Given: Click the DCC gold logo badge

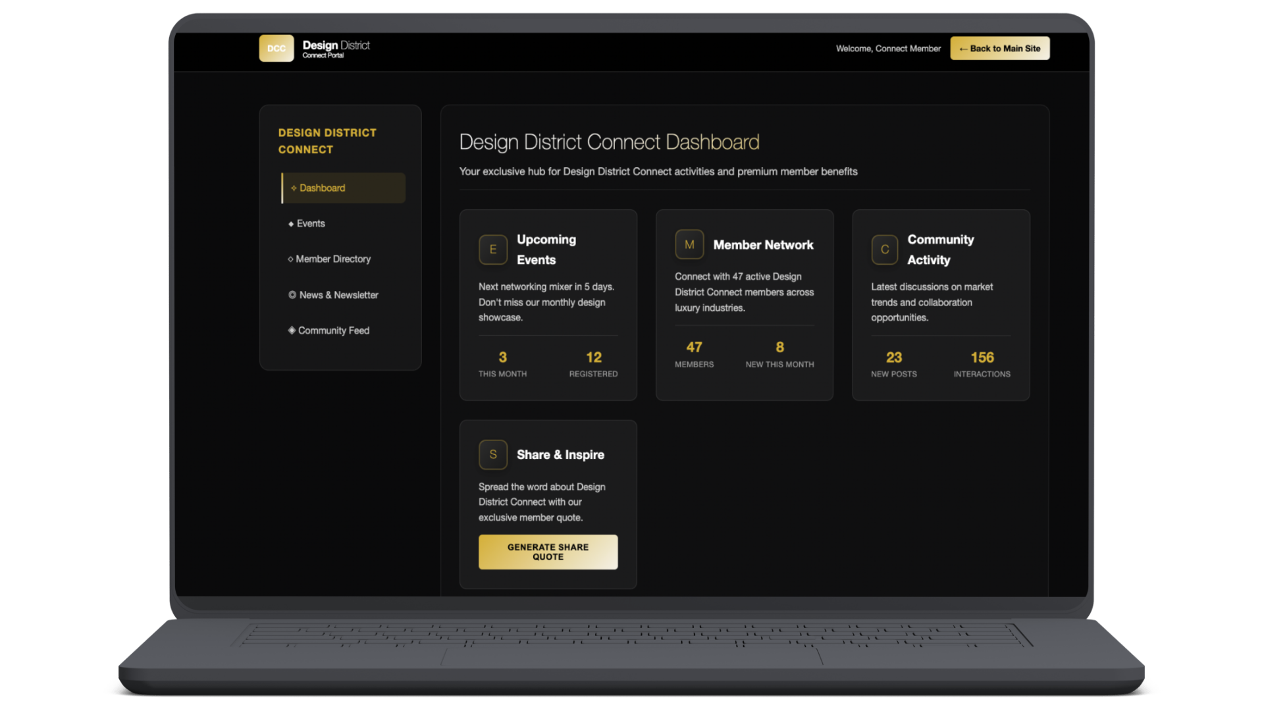Looking at the screenshot, I should tap(276, 48).
